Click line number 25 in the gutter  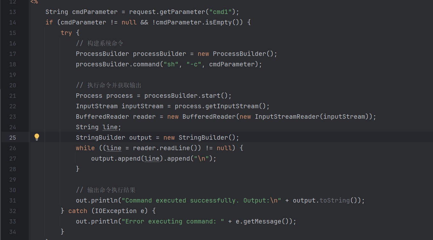(x=12, y=138)
